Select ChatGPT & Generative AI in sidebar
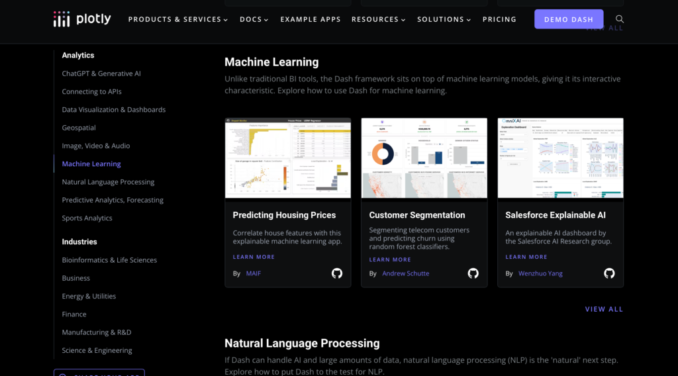The image size is (678, 376). pyautogui.click(x=101, y=73)
